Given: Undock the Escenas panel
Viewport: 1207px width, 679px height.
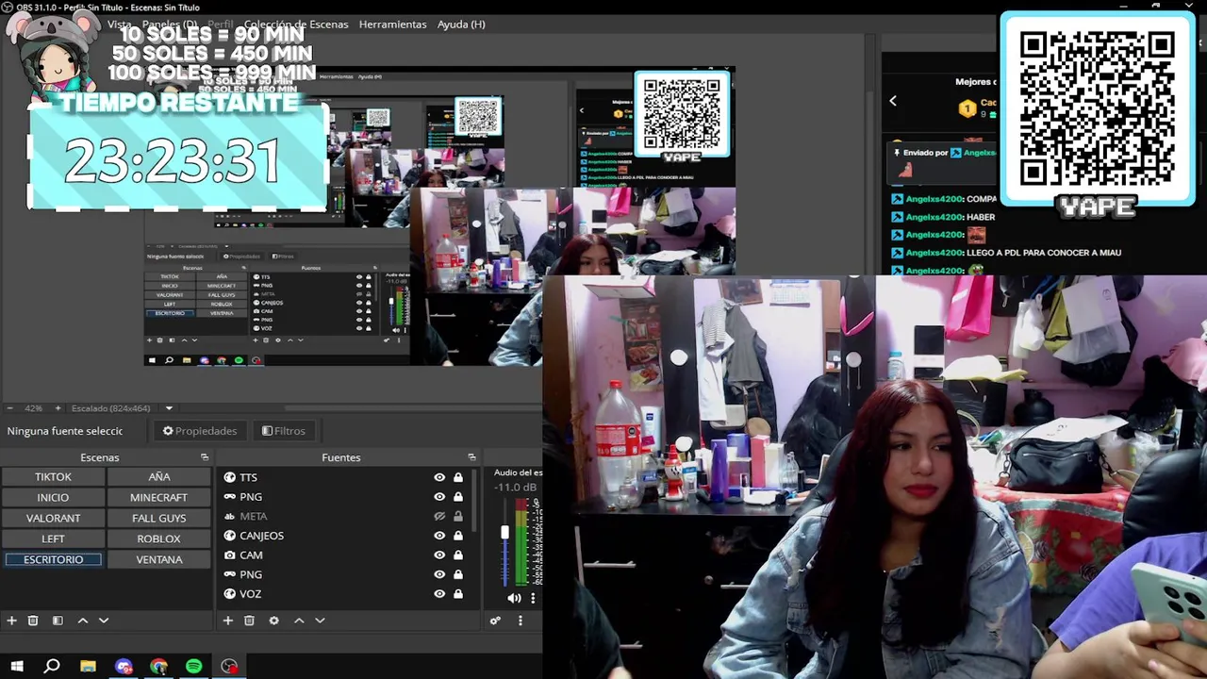Looking at the screenshot, I should [205, 457].
